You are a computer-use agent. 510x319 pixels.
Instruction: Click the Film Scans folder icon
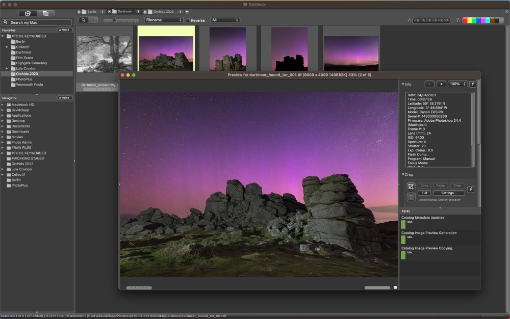(x=13, y=58)
